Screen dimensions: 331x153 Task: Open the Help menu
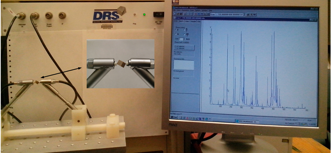coord(210,10)
